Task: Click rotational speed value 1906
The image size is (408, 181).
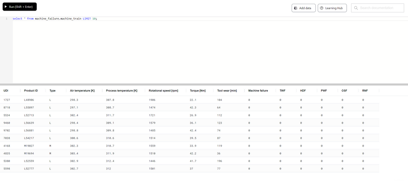Action: pyautogui.click(x=152, y=100)
